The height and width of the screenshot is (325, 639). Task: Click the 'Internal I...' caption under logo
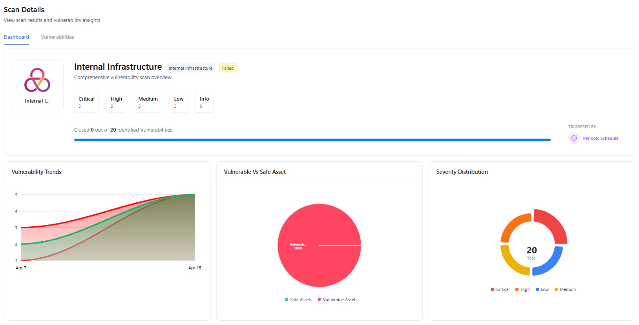(x=37, y=101)
